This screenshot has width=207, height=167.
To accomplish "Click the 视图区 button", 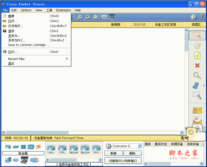I will coord(196,24).
